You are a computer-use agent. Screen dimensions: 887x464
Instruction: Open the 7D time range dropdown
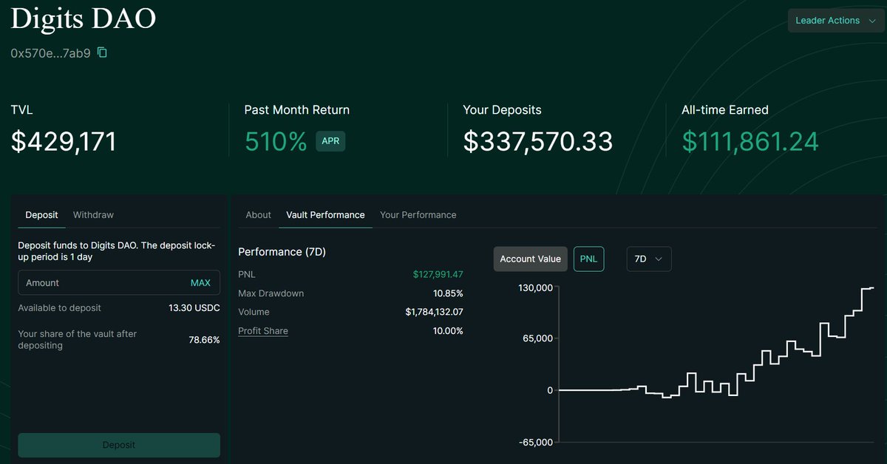[649, 259]
